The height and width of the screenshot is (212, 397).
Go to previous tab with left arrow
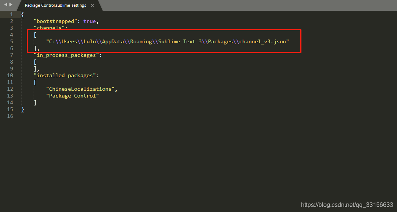tap(6, 5)
